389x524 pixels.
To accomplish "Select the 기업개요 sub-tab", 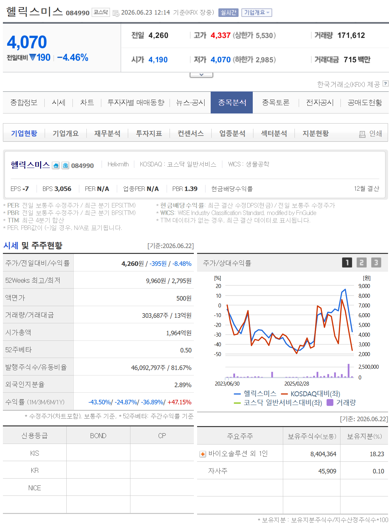I will [66, 133].
